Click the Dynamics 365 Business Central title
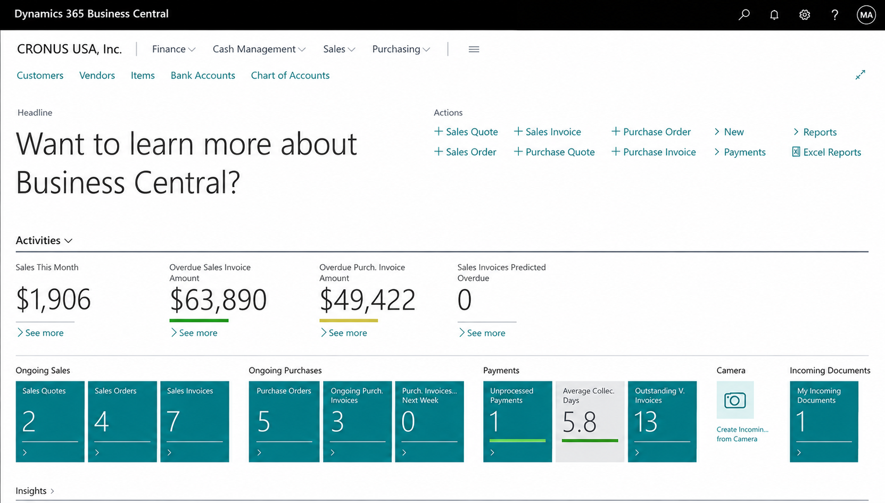Viewport: 885px width, 503px height. 92,14
